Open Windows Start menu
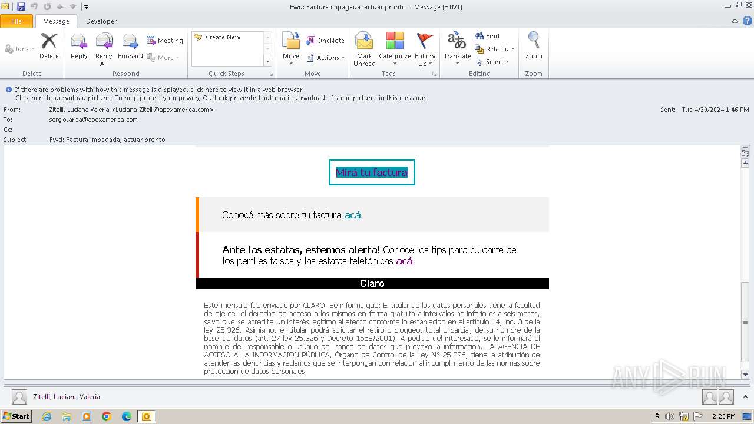 (x=16, y=416)
